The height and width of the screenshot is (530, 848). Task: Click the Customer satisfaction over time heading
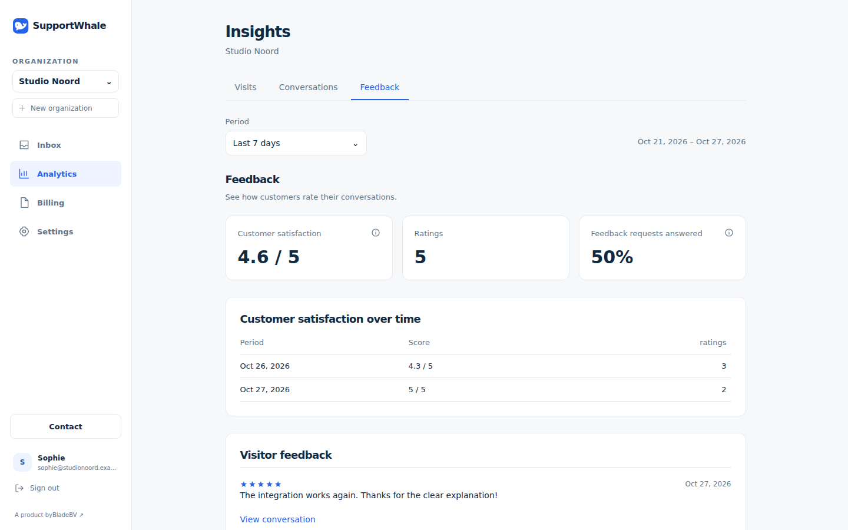(x=330, y=319)
